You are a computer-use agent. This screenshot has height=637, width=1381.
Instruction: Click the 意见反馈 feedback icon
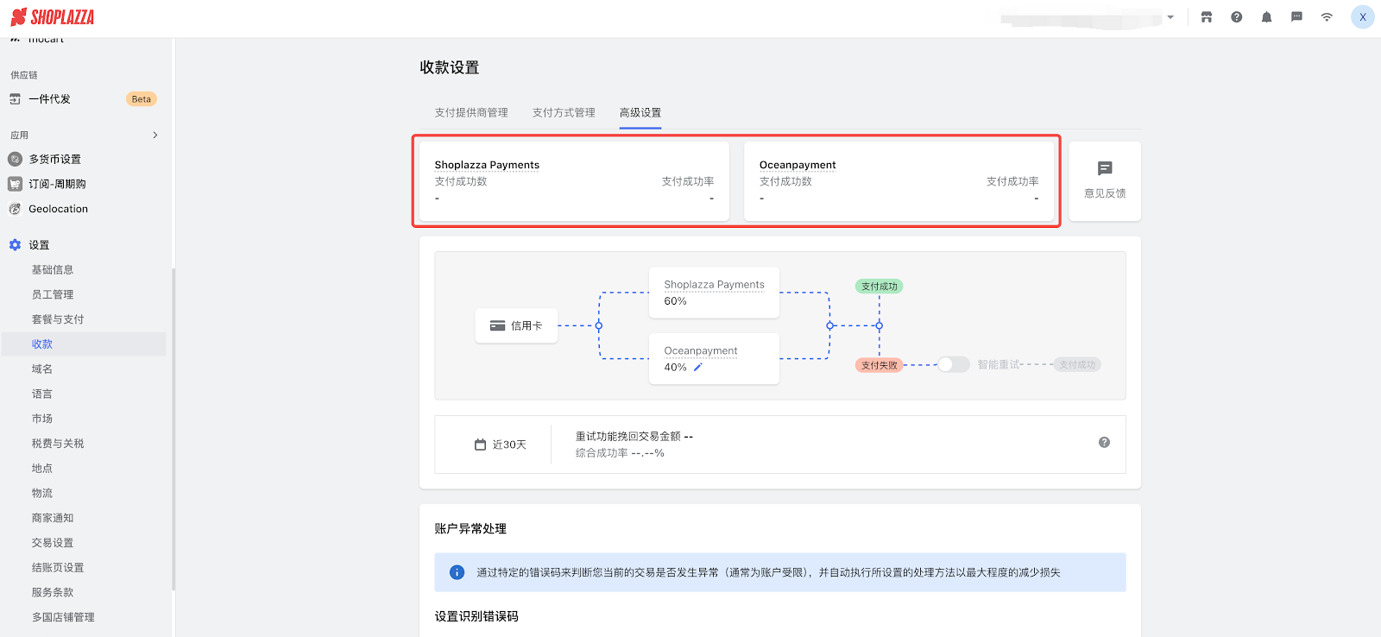[x=1105, y=169]
